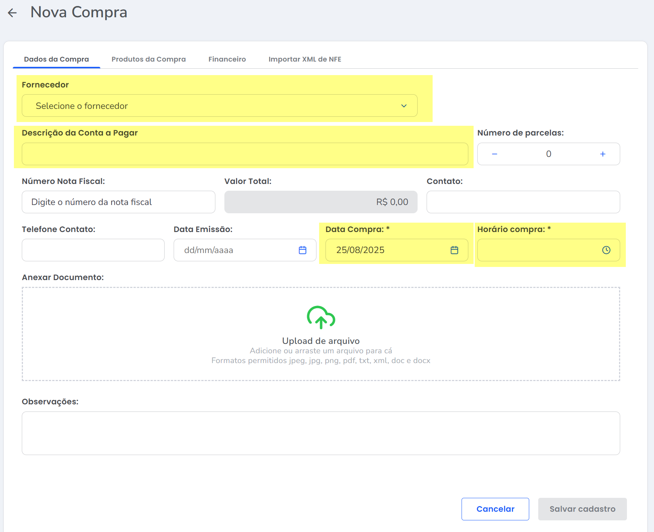The height and width of the screenshot is (532, 654).
Task: Focus the Contato text field
Action: pos(523,202)
